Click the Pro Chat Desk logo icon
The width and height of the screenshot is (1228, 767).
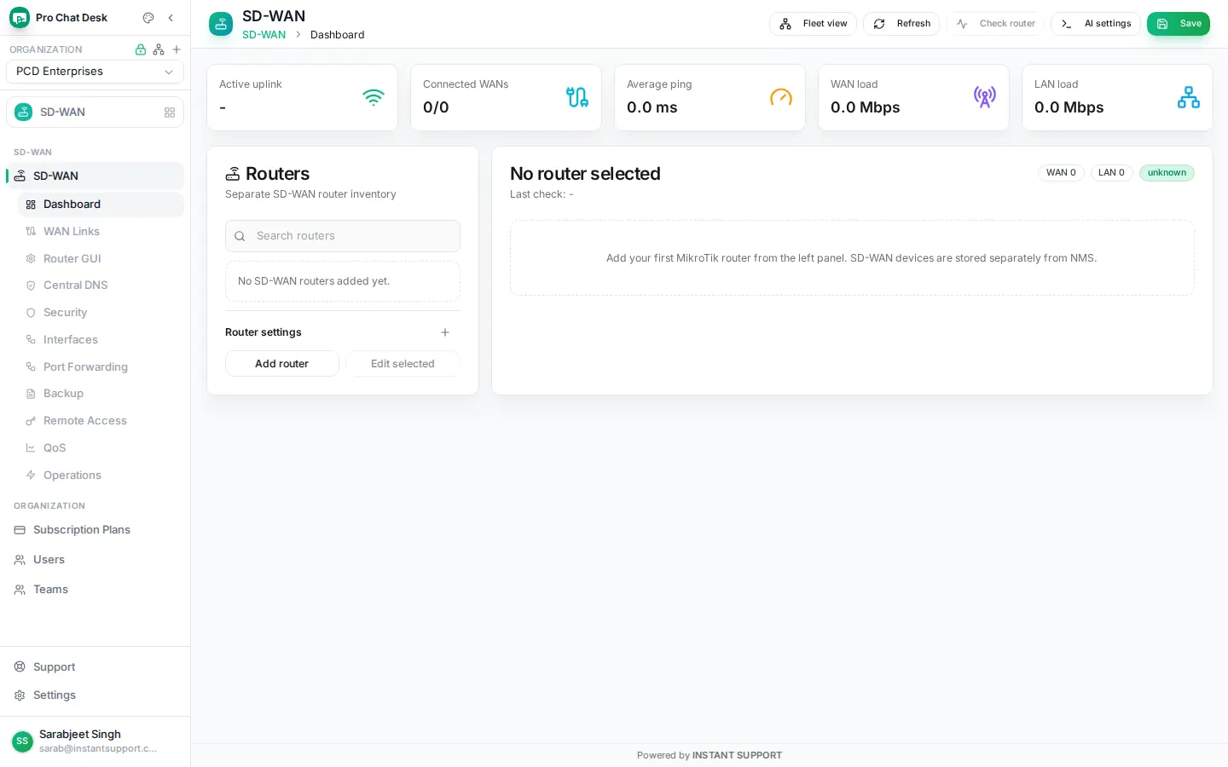click(19, 18)
